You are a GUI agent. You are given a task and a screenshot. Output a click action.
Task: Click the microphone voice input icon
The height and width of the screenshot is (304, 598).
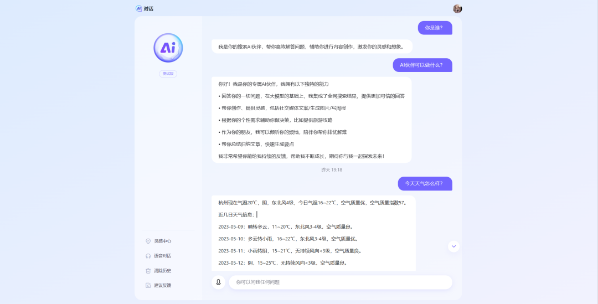218,282
